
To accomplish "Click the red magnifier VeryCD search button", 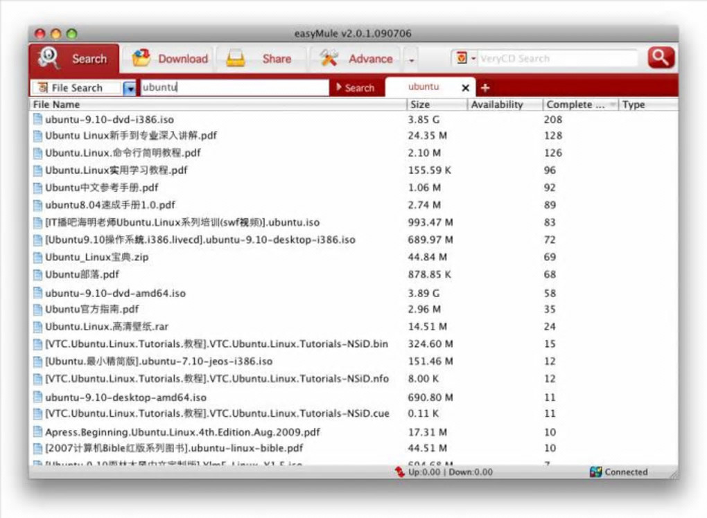I will coord(661,57).
